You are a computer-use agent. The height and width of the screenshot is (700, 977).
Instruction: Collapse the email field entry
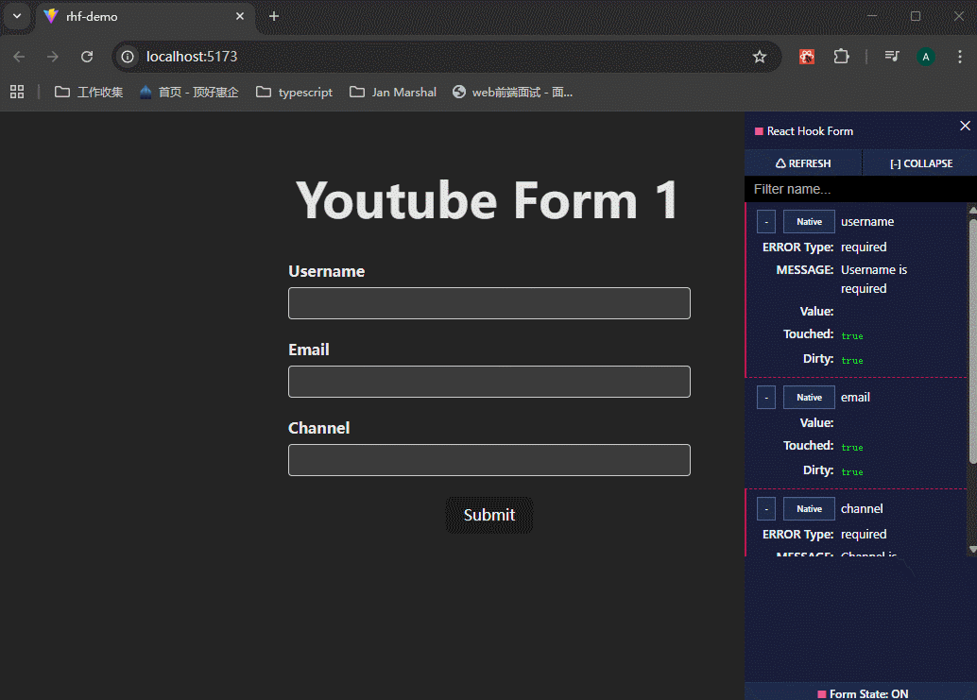point(766,398)
